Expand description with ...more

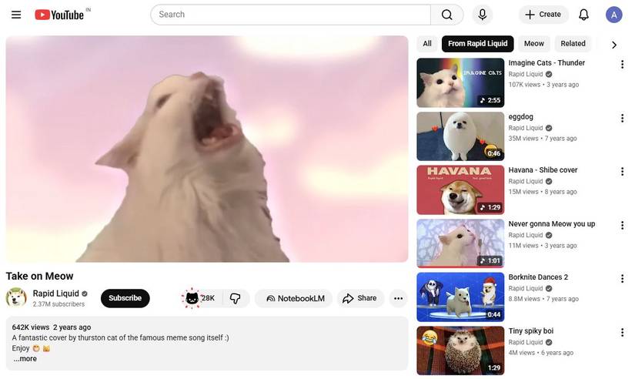[25, 359]
